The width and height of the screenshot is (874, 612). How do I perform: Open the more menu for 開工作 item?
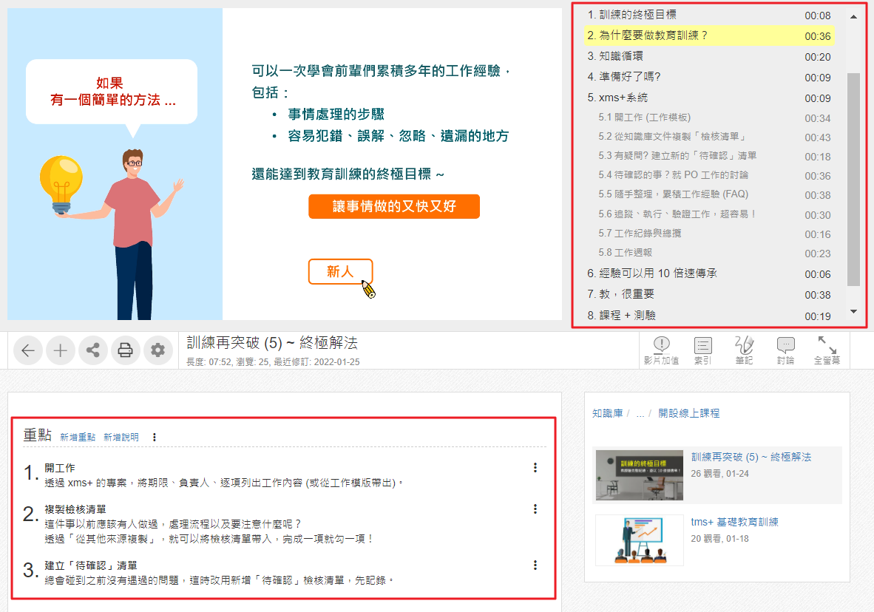[x=535, y=468]
